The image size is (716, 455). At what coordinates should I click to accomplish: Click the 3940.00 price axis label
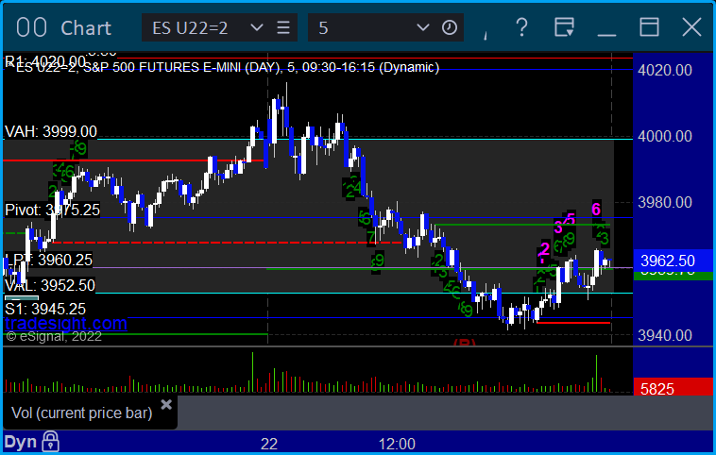(665, 335)
